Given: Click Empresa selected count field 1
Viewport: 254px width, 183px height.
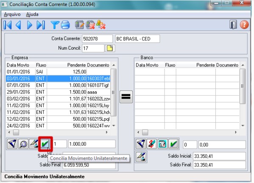Looking at the screenshot, I should click(x=60, y=144).
